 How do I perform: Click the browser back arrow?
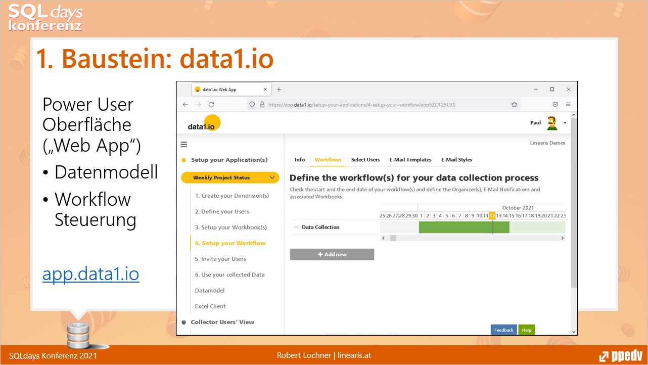pos(185,104)
